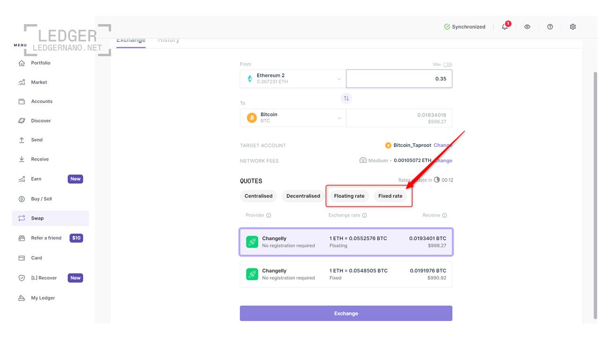Open the Receive arrow icon
Viewport: 605px width, 340px height.
(x=22, y=159)
